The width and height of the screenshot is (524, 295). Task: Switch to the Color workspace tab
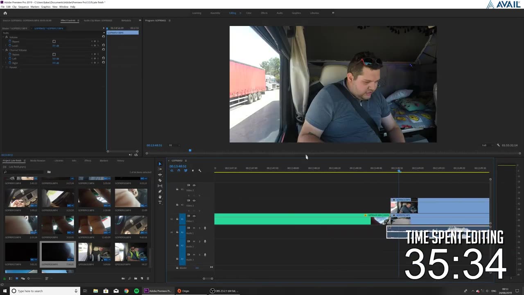[248, 13]
